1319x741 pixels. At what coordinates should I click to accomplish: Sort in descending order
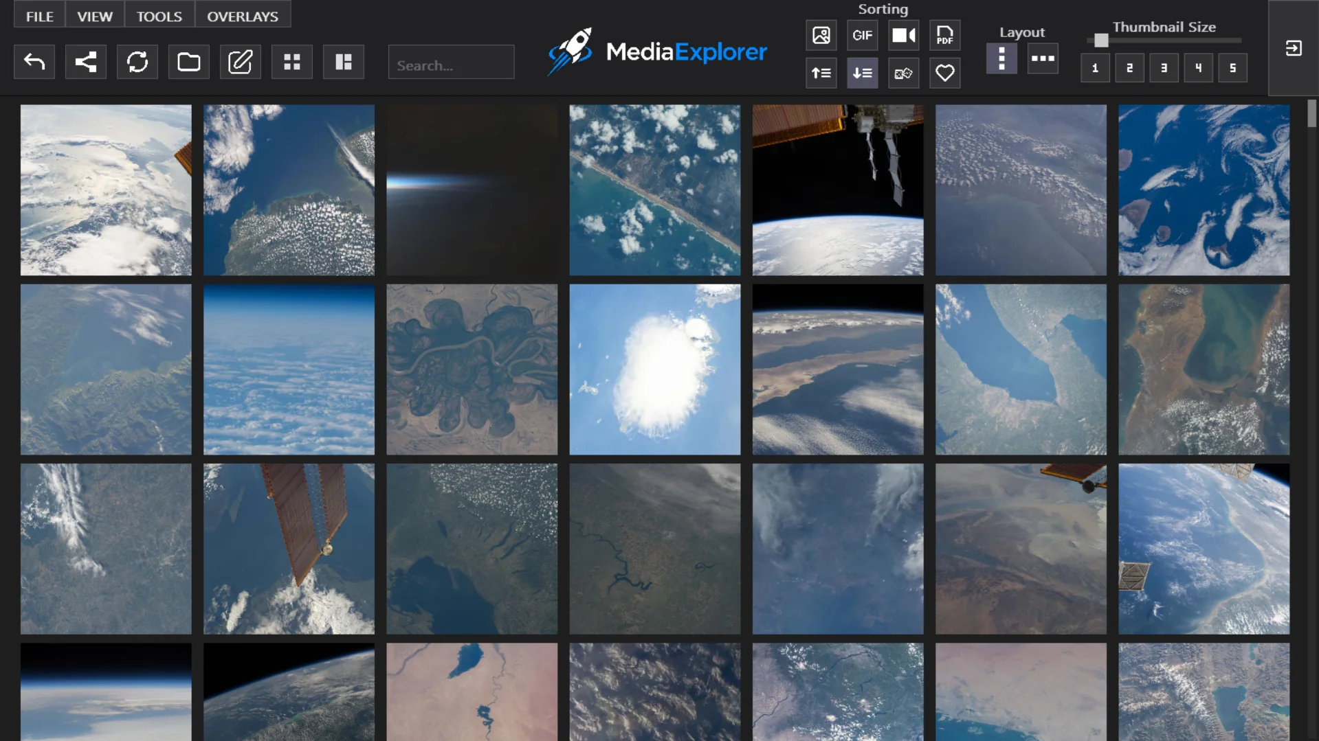coord(863,73)
